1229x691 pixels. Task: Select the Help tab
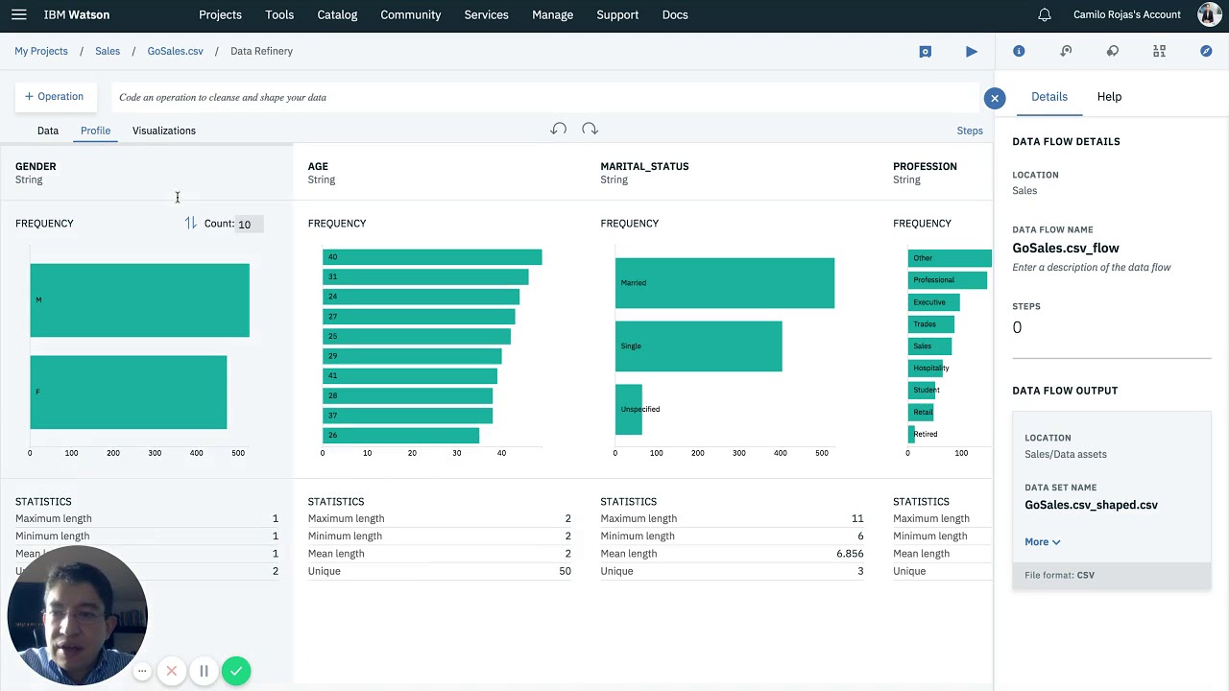(x=1109, y=96)
